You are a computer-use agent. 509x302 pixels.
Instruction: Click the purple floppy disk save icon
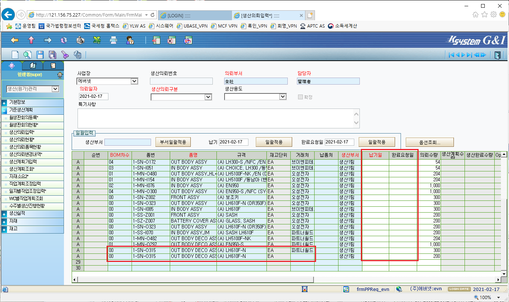[x=53, y=55]
